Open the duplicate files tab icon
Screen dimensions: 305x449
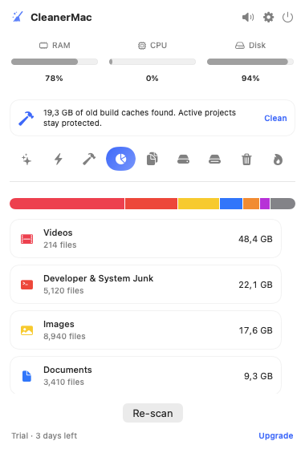152,160
